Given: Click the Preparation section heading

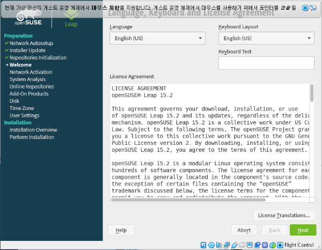Looking at the screenshot, I should (18, 36).
